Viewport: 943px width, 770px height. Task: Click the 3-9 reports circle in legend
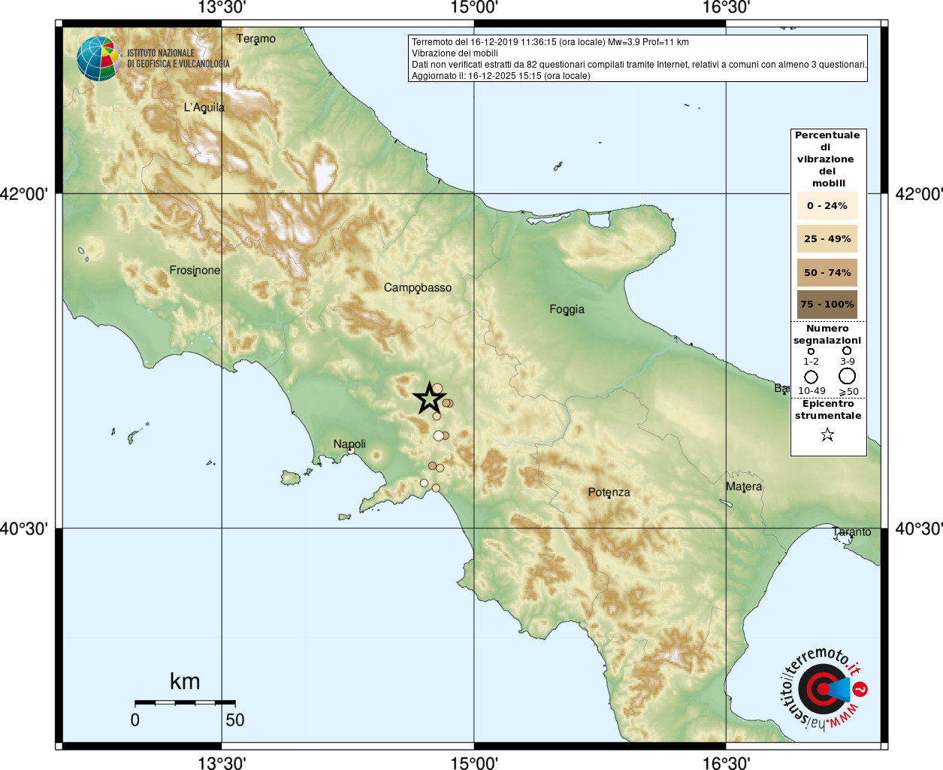847,350
